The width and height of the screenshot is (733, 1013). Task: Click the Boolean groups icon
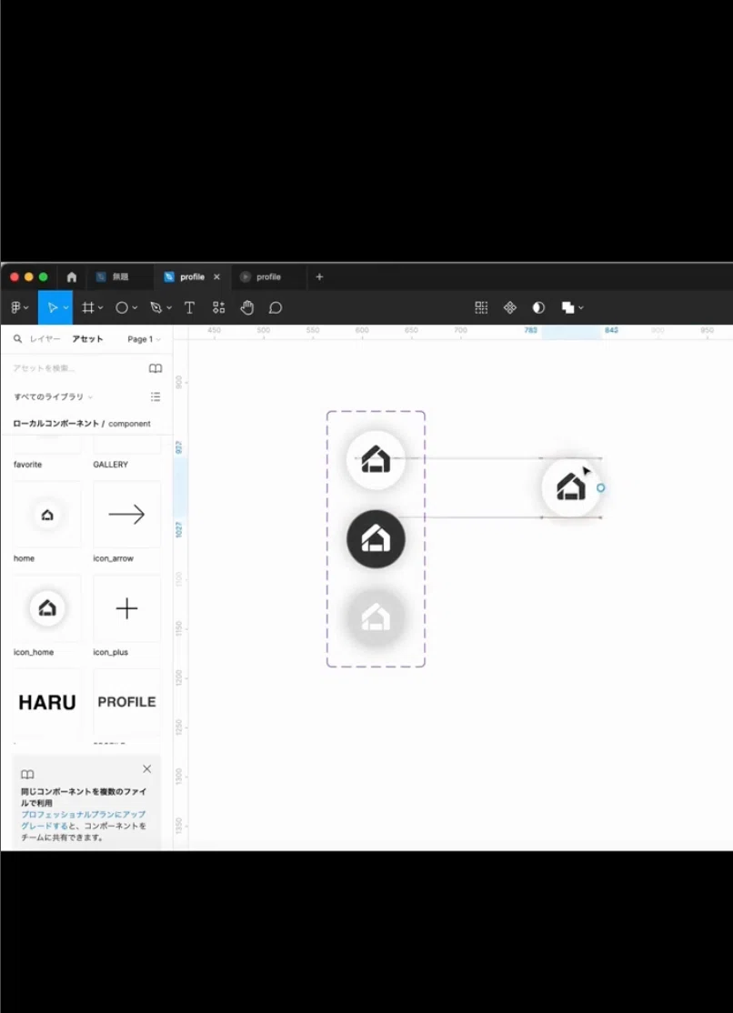[567, 307]
